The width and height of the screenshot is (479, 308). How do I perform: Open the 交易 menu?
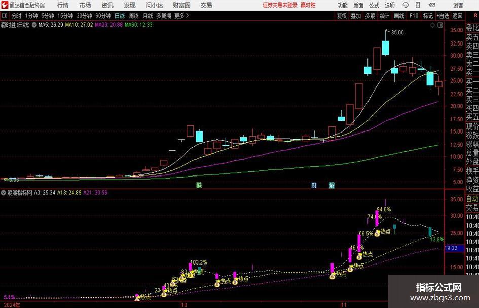tap(206, 5)
